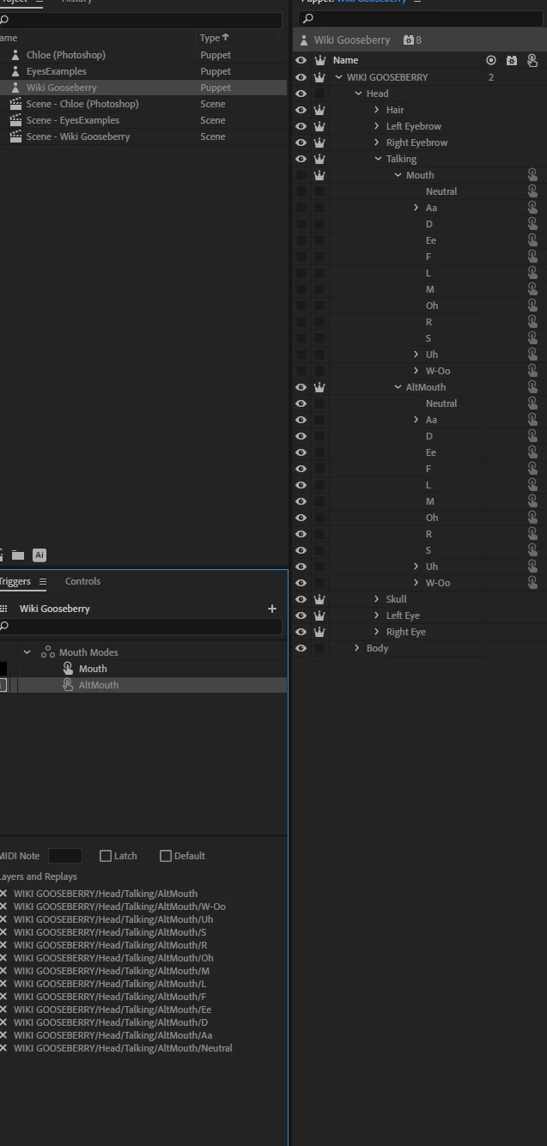Sort project items by Type column

pos(215,38)
